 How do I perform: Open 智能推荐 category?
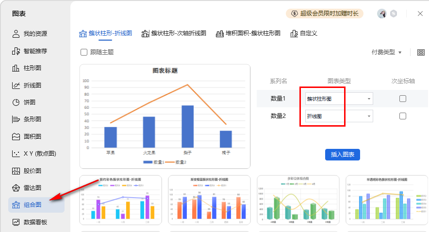click(x=30, y=51)
